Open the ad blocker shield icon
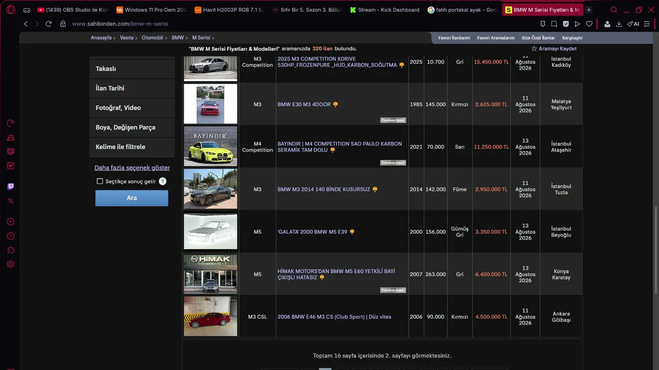 [566, 24]
